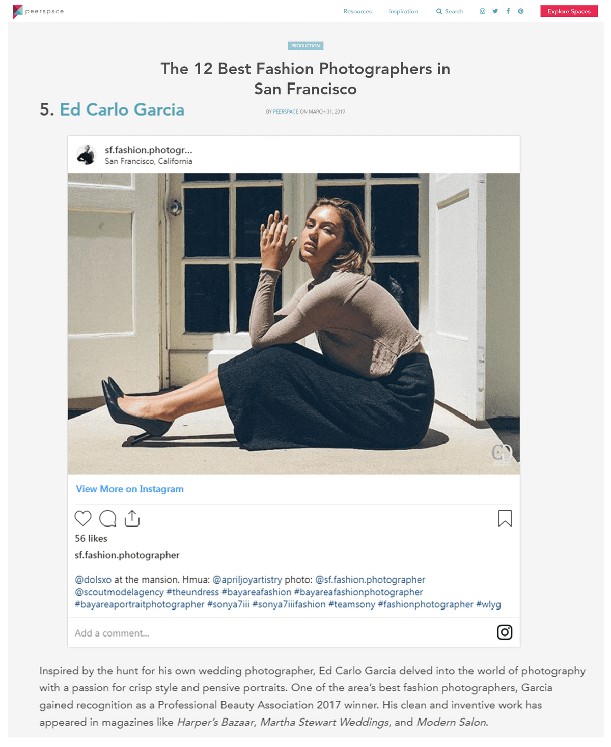611x747 pixels.
Task: Save post with bookmark icon
Action: pyautogui.click(x=505, y=518)
